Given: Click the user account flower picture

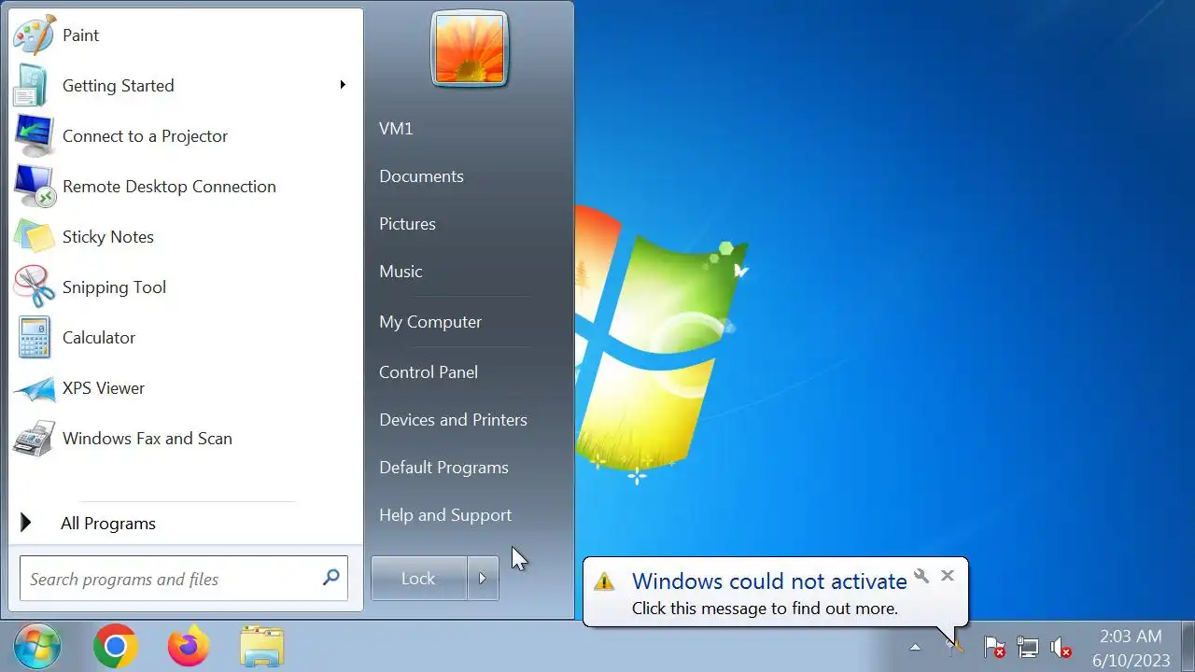Looking at the screenshot, I should click(x=470, y=49).
